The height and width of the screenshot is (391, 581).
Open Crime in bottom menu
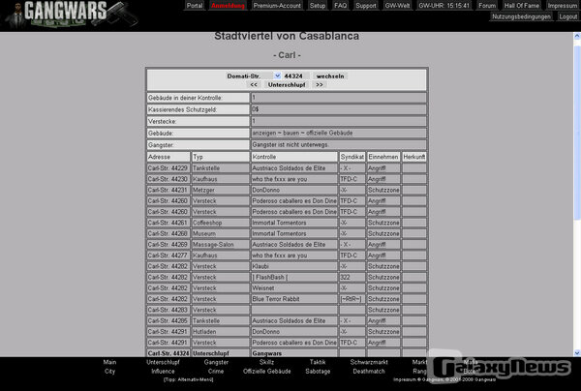[216, 372]
